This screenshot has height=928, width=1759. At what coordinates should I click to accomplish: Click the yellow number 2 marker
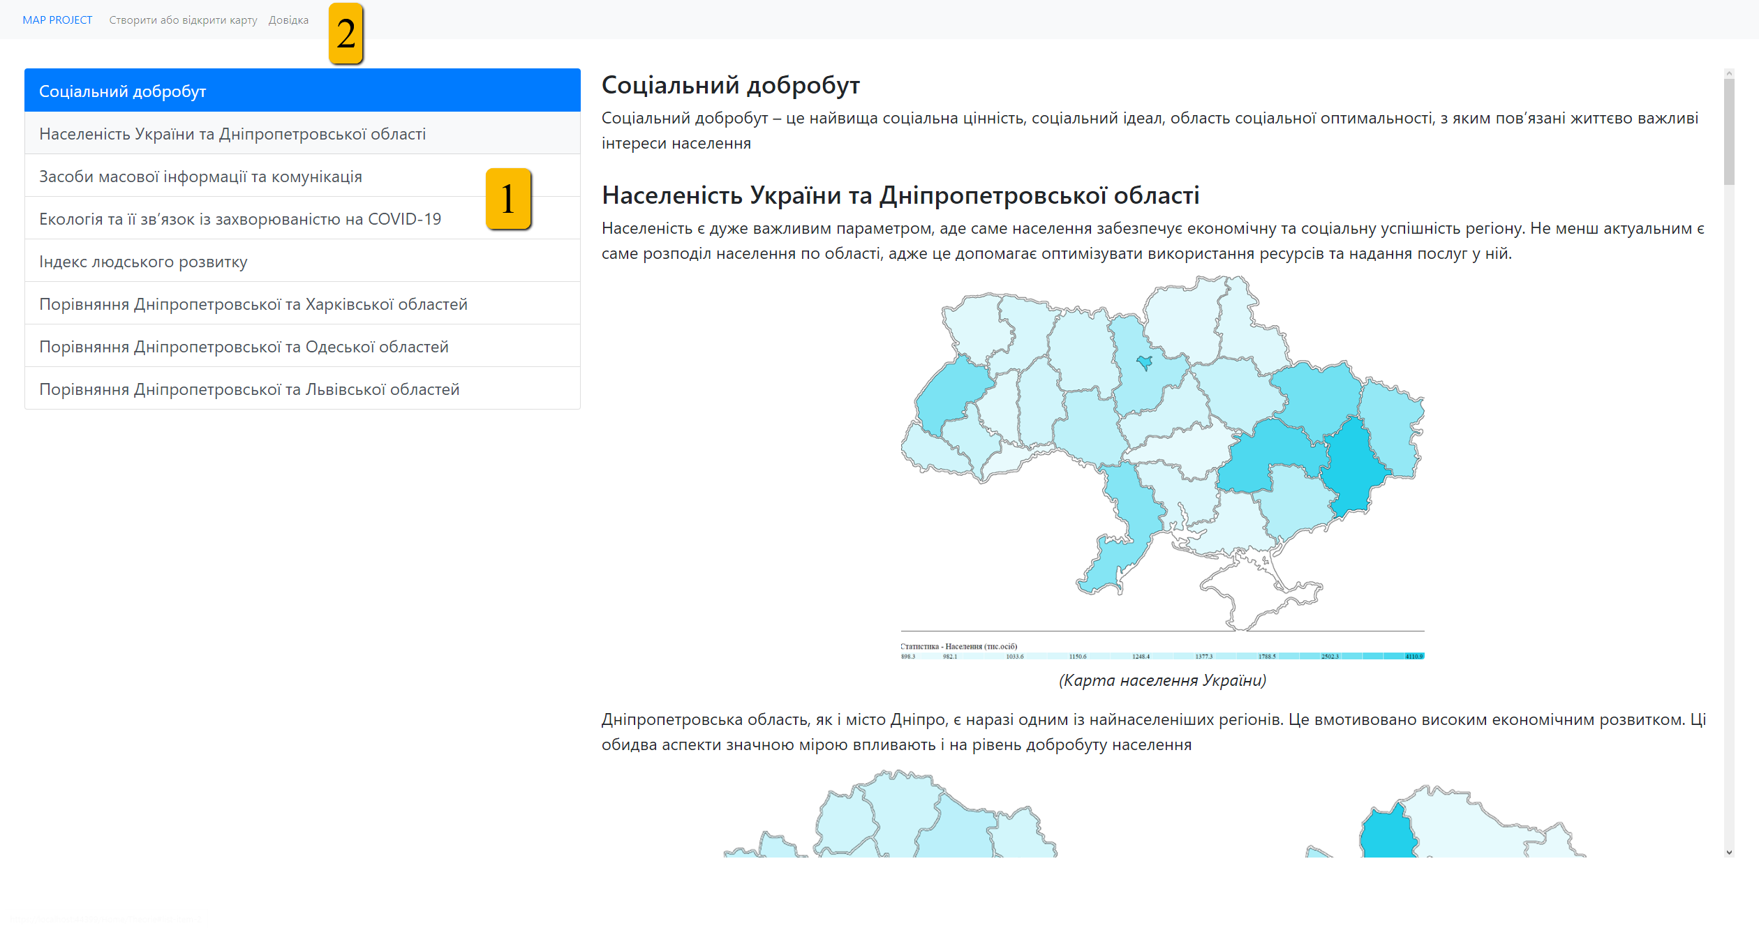346,33
